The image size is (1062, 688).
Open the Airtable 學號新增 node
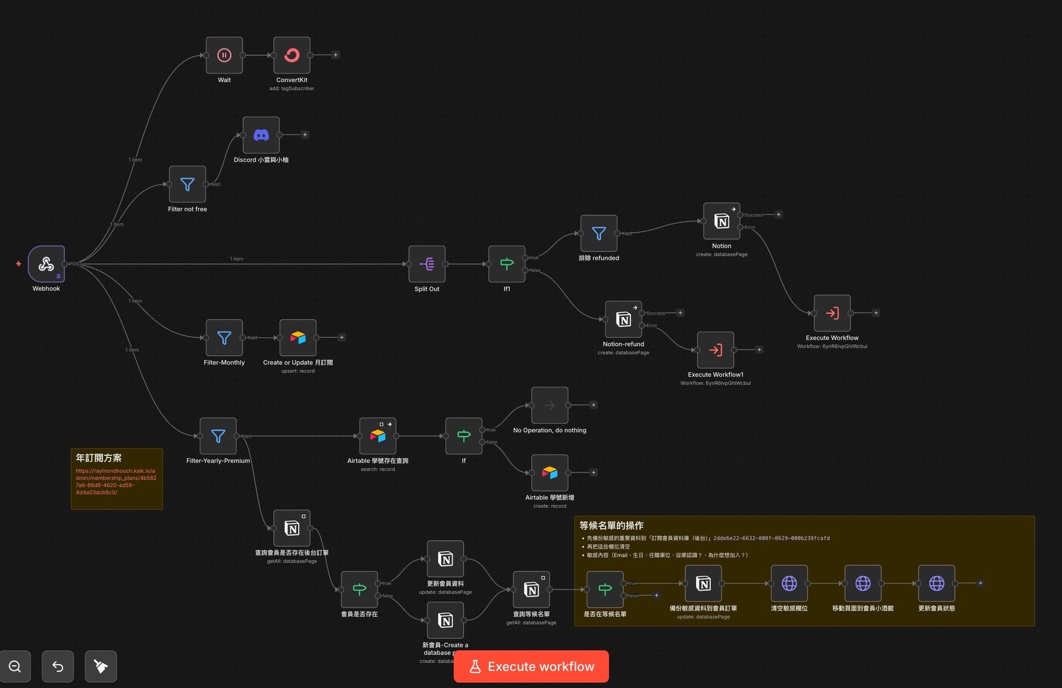(x=550, y=473)
